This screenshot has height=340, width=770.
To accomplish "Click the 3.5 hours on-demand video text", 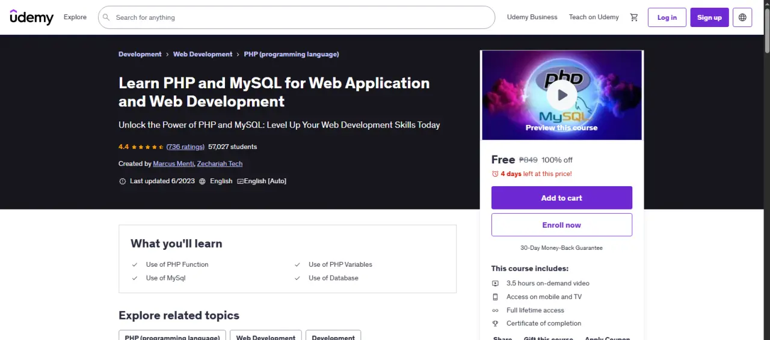I will coord(548,283).
